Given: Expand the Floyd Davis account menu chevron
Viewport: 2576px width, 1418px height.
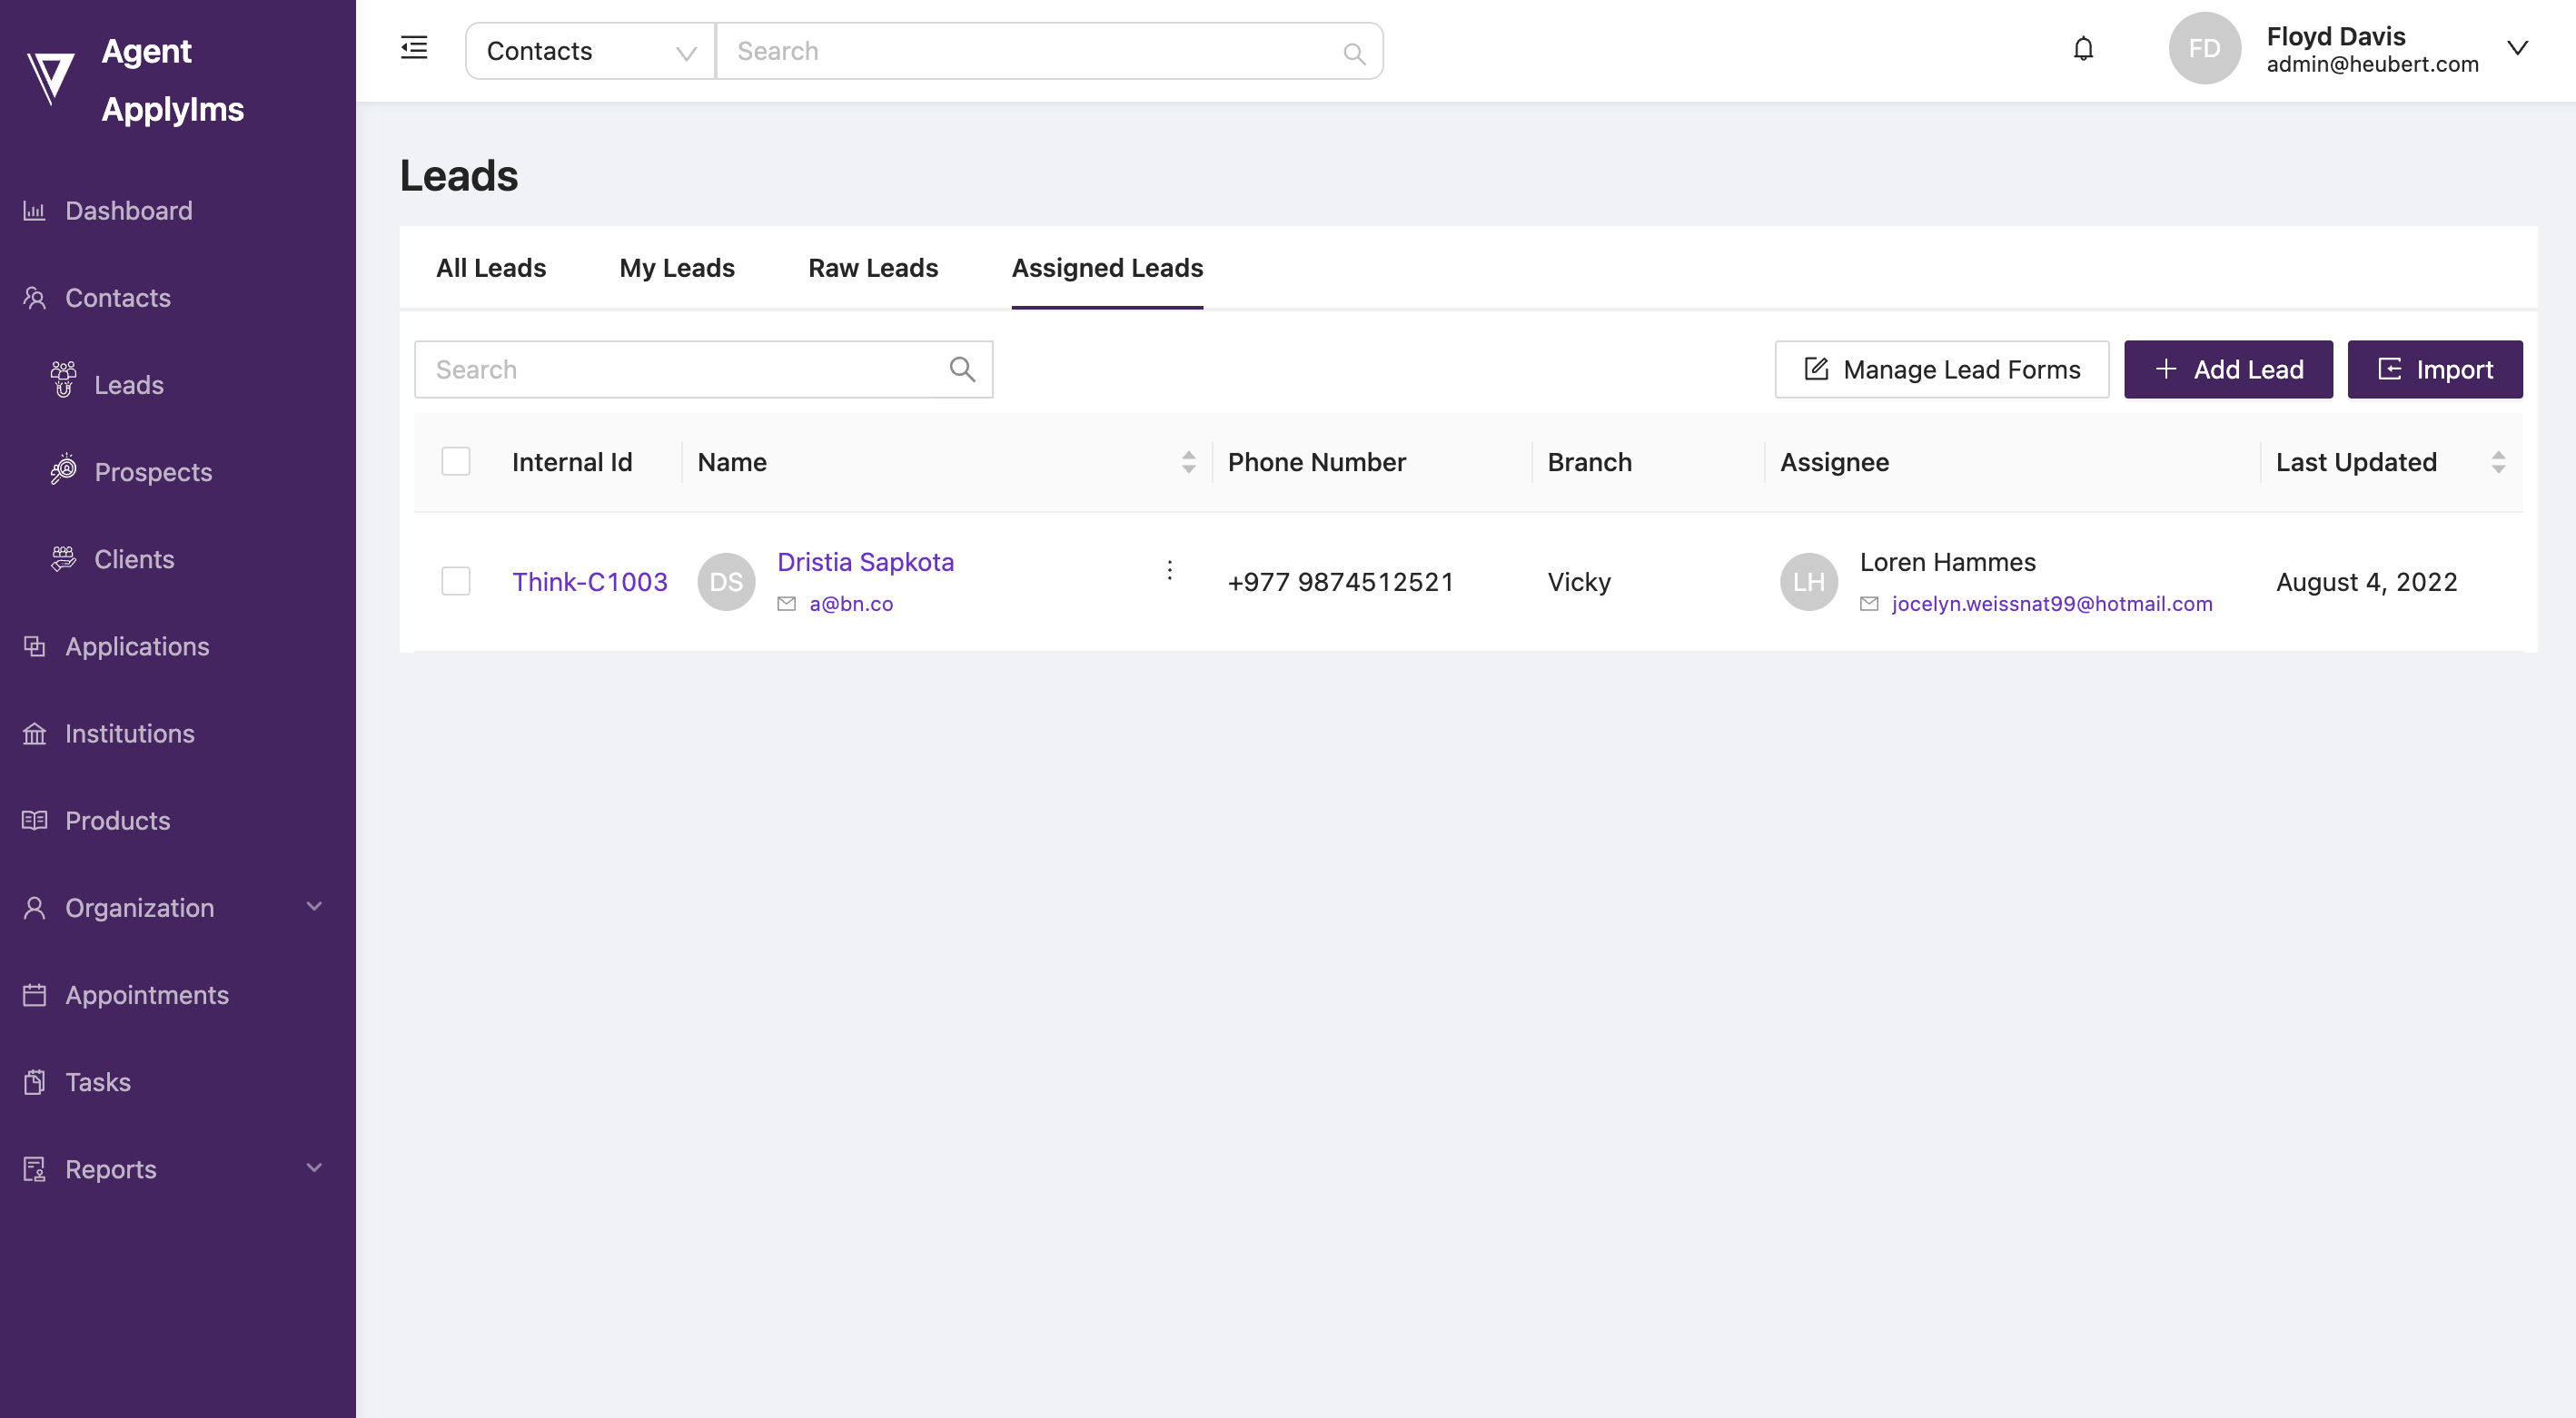Looking at the screenshot, I should (x=2517, y=48).
